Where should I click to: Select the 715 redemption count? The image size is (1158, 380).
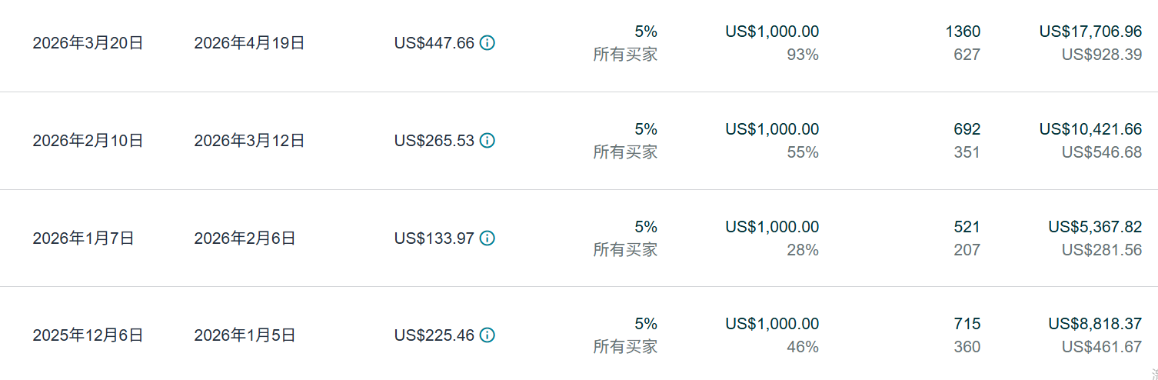coord(967,324)
